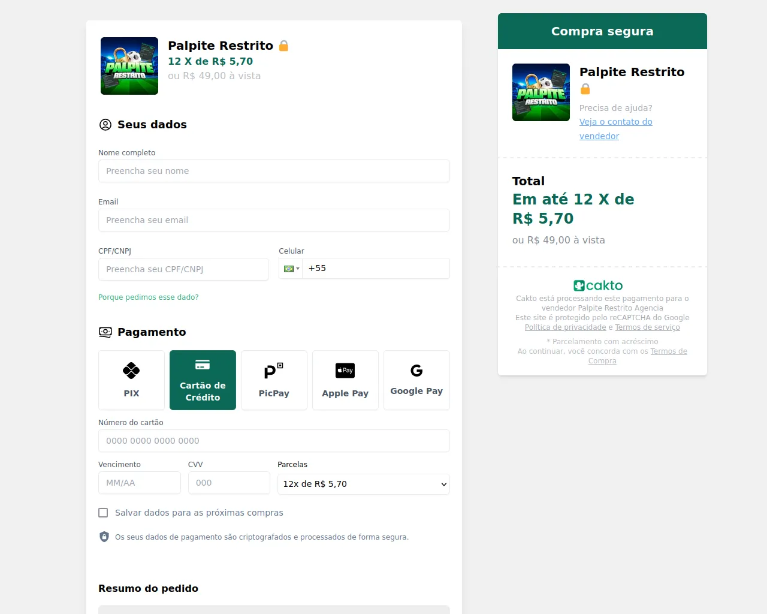Image resolution: width=767 pixels, height=614 pixels.
Task: Open the Parcelas installment dropdown
Action: pyautogui.click(x=363, y=484)
